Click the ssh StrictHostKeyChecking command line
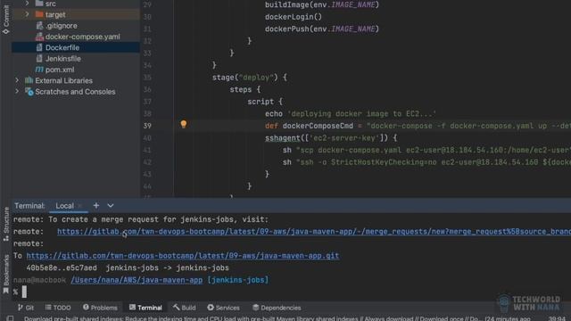 click(426, 162)
